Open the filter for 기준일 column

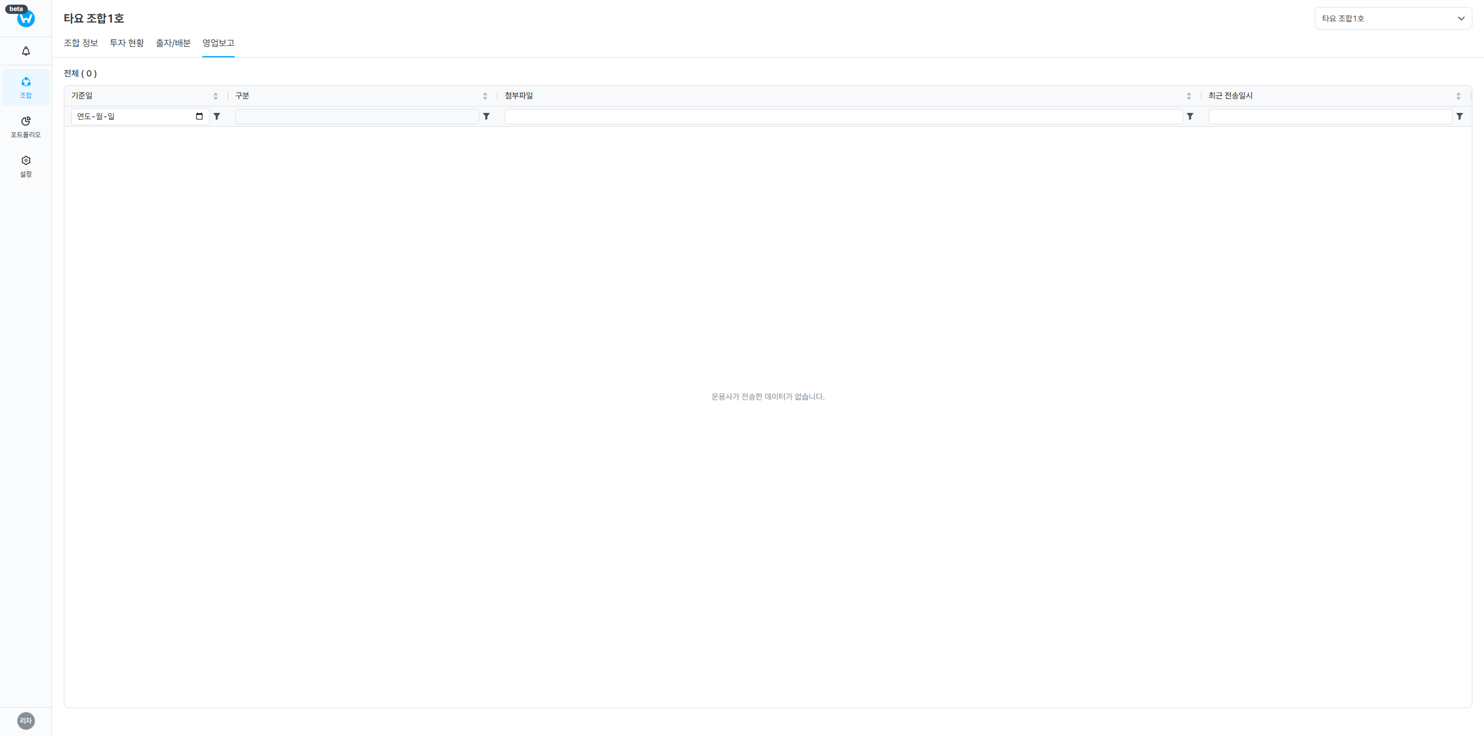pyautogui.click(x=217, y=116)
